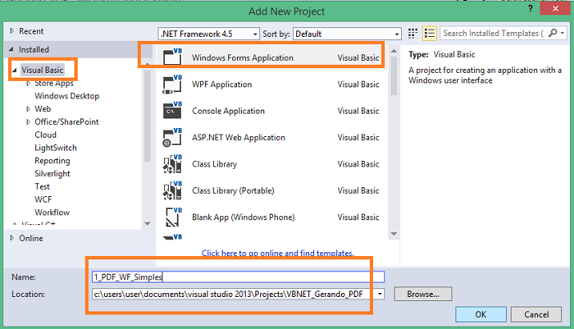Select the ASP.NET Web Application template name

tap(239, 138)
